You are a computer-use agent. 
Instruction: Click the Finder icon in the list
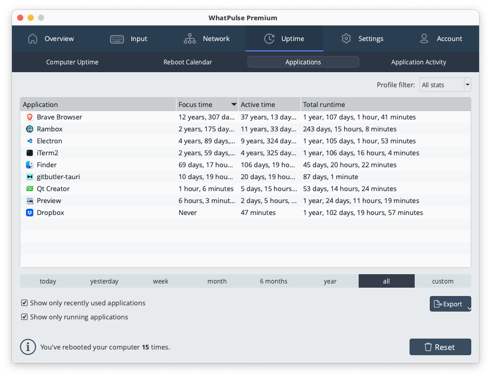tap(29, 165)
